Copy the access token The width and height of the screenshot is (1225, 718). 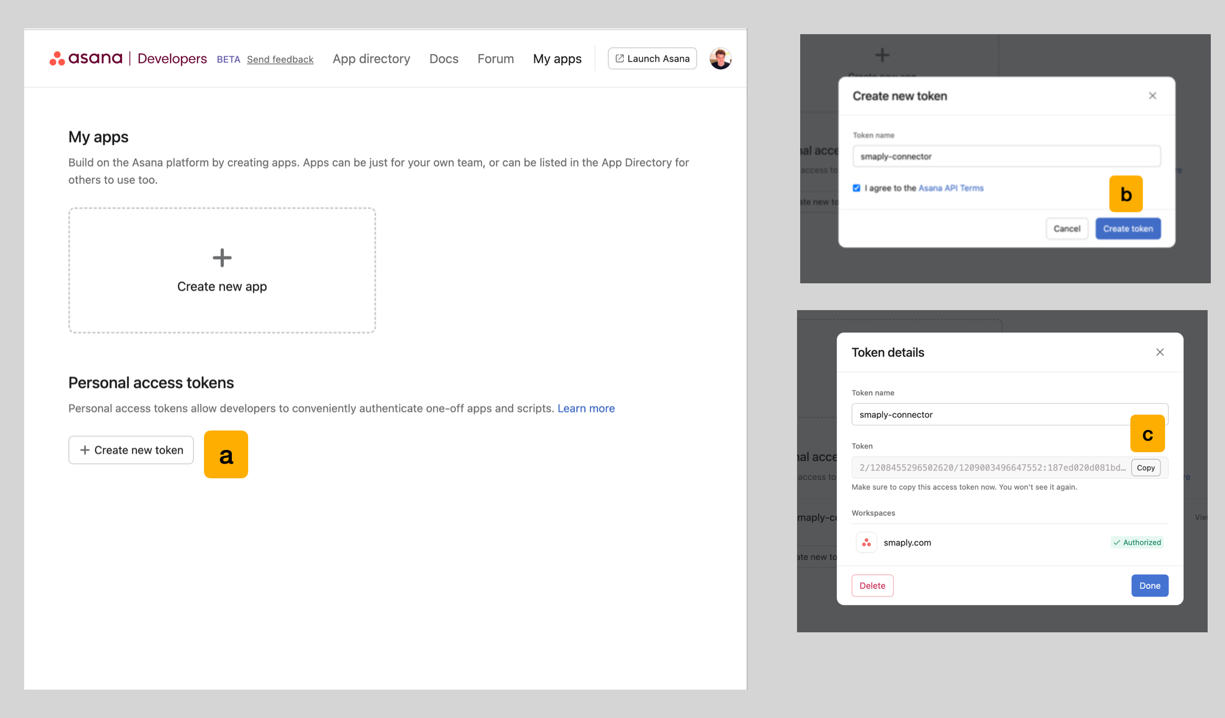pos(1146,468)
